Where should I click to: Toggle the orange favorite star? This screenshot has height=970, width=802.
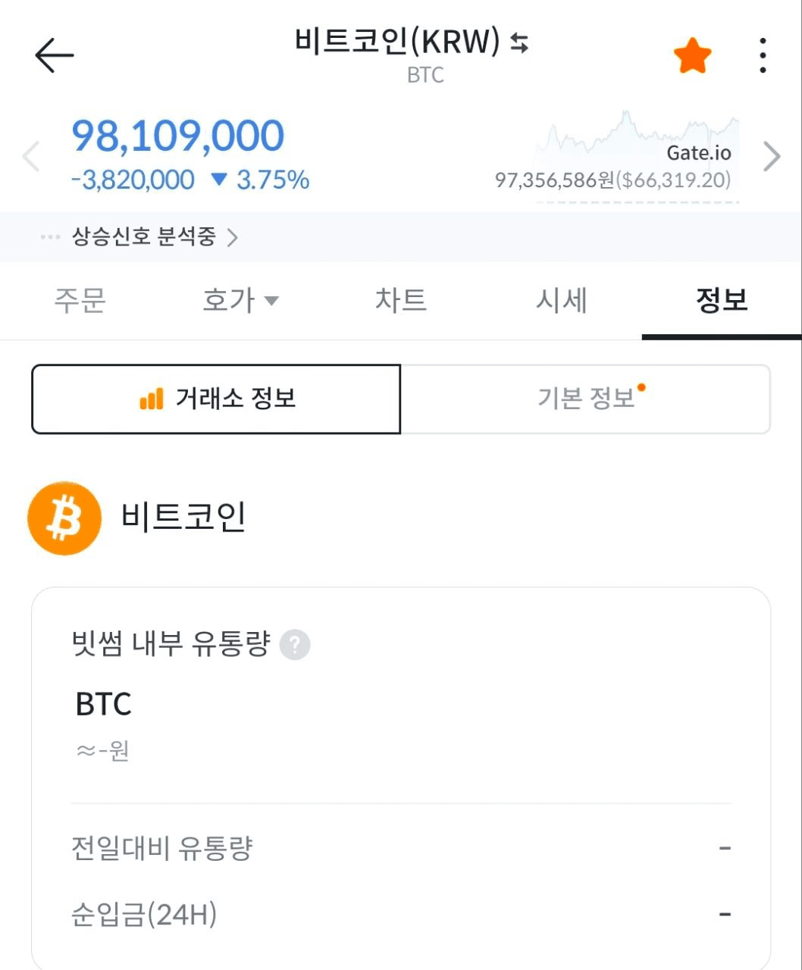point(692,56)
